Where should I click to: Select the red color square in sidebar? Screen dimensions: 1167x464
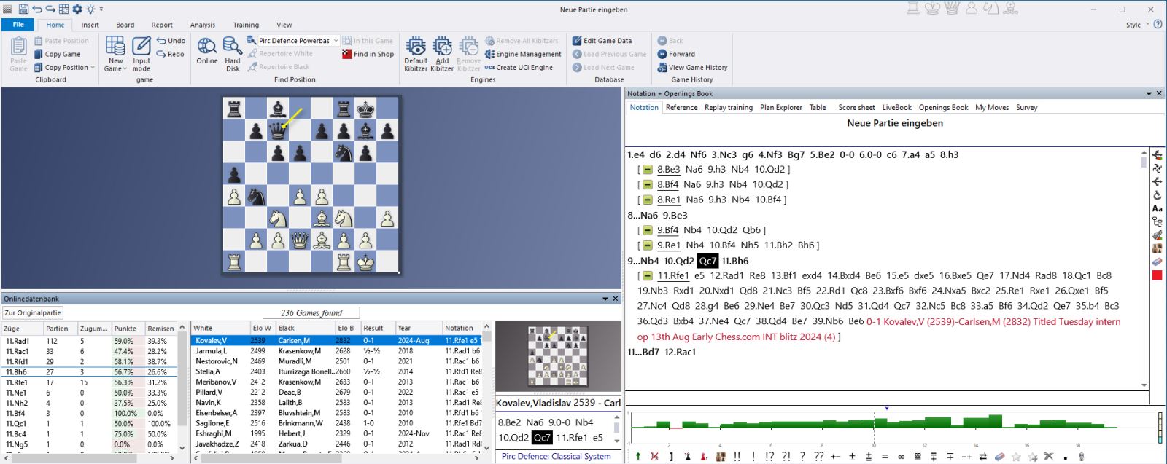(1157, 275)
